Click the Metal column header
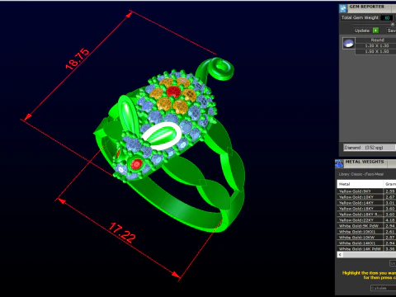 click(360, 184)
